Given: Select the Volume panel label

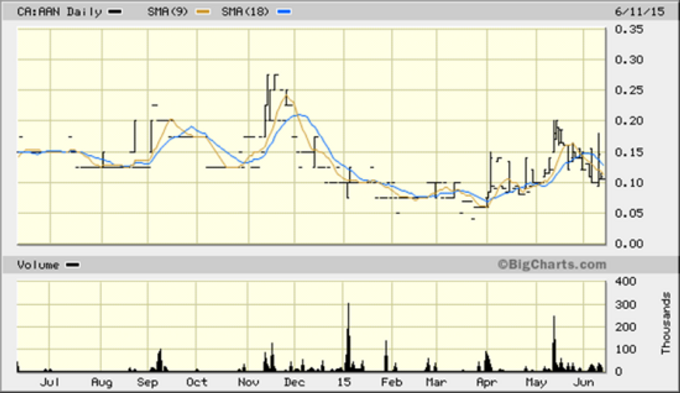Looking at the screenshot, I should click(38, 265).
